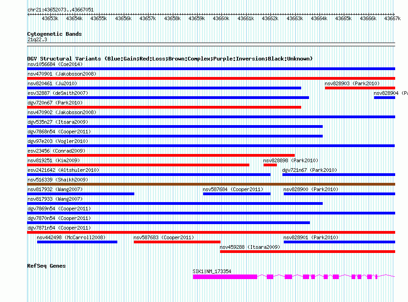The width and height of the screenshot is (408, 302).
Task: Click the blue bar under nsv1056684
Action: (x=211, y=69)
